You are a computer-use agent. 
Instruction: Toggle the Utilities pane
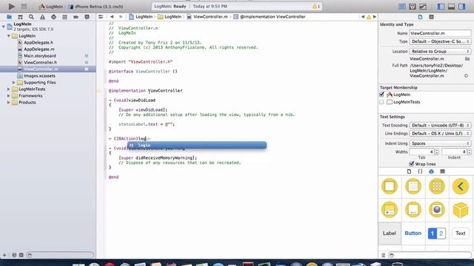[461, 7]
